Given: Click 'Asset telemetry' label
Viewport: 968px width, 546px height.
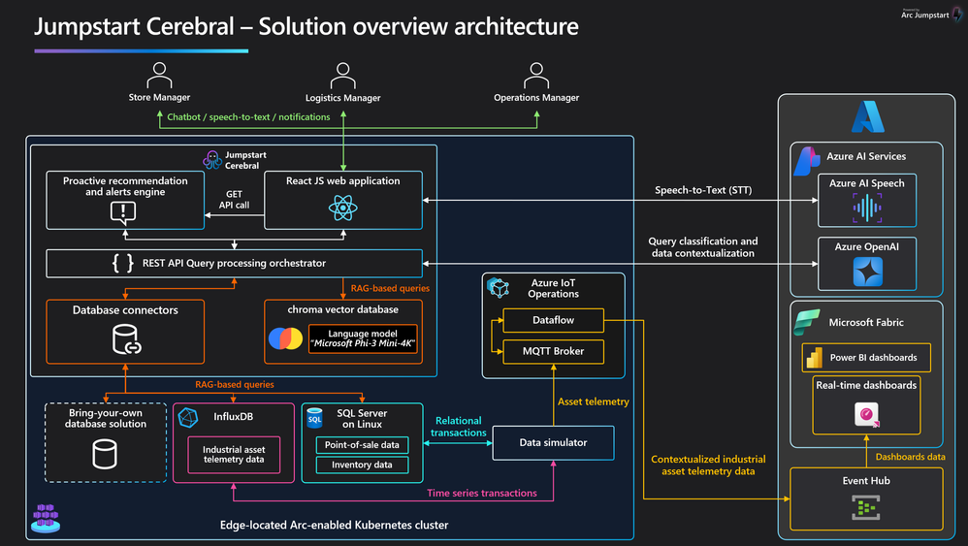Looking at the screenshot, I should (594, 401).
